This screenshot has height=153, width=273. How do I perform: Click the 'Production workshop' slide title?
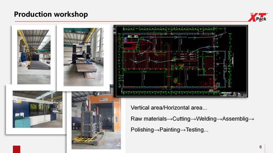(51, 14)
